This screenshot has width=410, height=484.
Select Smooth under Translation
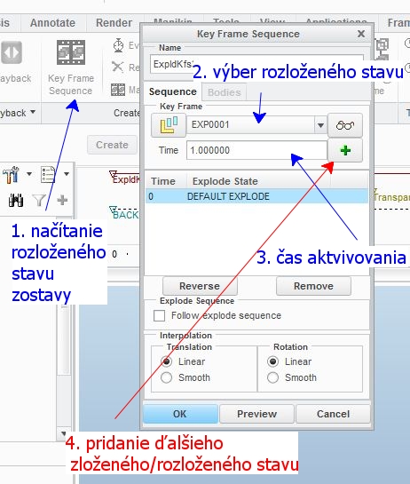[166, 377]
